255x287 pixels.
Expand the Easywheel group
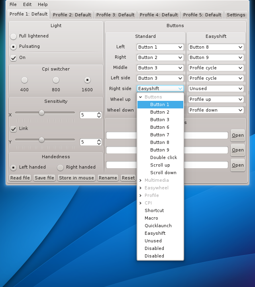(x=141, y=188)
